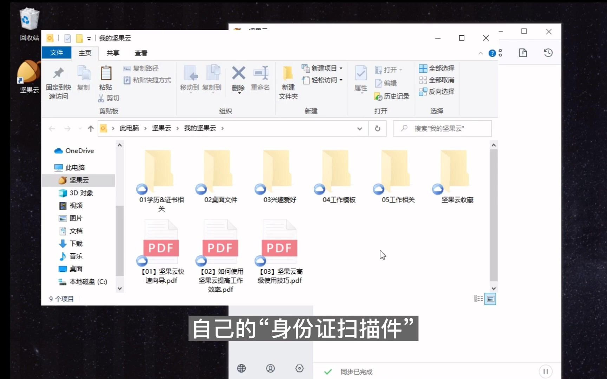Refresh the current folder view
The image size is (607, 379).
click(x=378, y=128)
